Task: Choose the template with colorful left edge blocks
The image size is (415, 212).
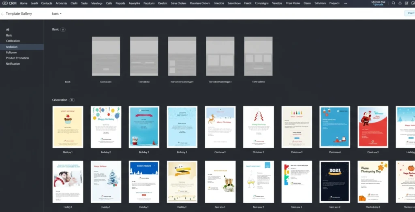Action: tap(297, 182)
